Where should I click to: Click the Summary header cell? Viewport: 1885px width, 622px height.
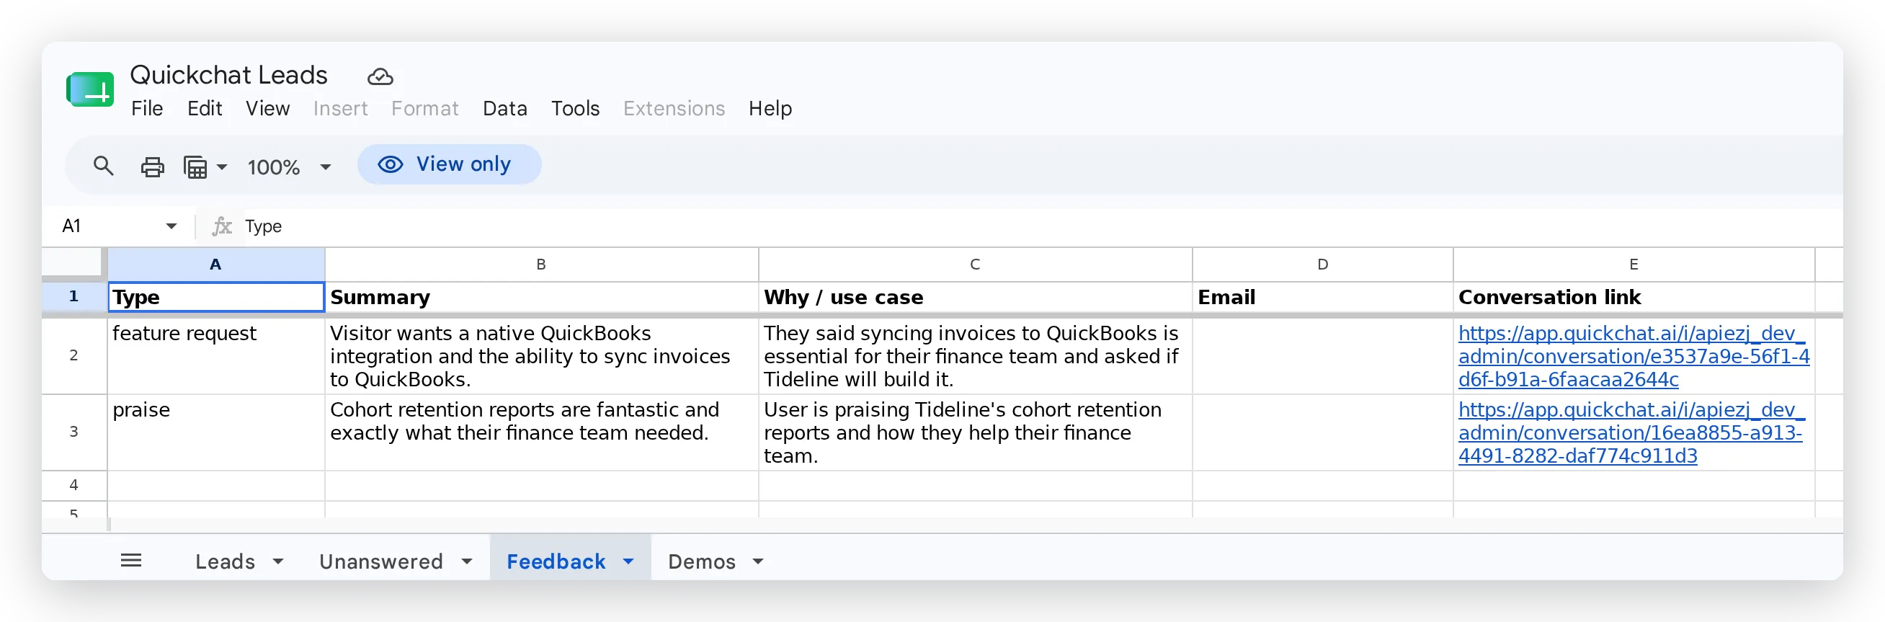pos(541,297)
